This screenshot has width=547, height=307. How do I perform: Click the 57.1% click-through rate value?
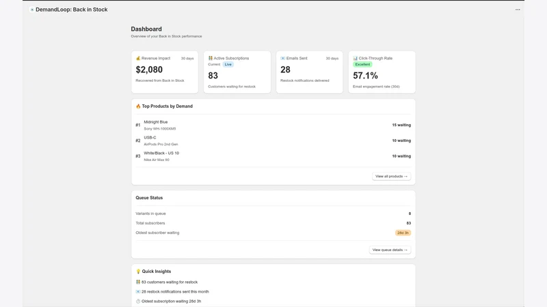click(365, 76)
